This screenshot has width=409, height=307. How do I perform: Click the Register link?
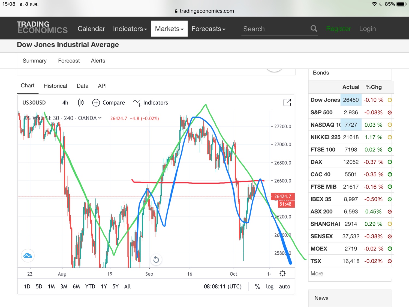pos(339,29)
